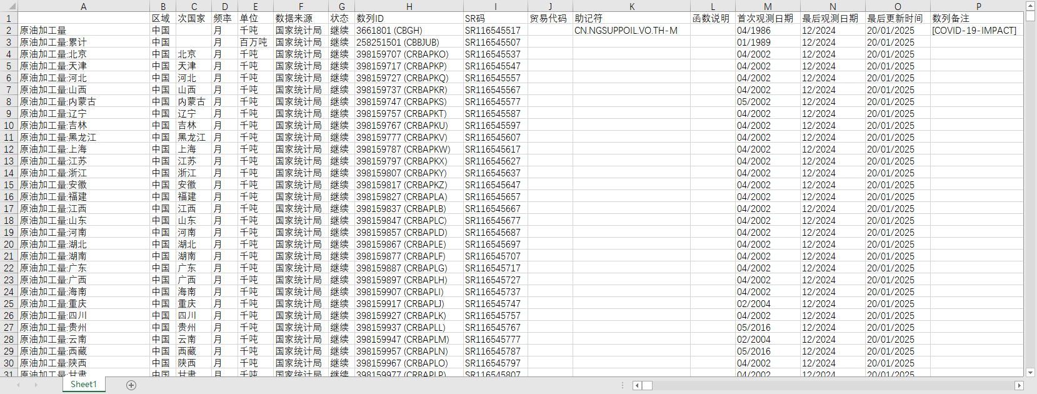Select column A header
This screenshot has width=1037, height=394.
coord(84,6)
